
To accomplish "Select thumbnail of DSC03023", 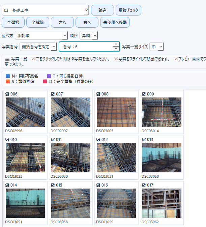I will click(x=25, y=158).
